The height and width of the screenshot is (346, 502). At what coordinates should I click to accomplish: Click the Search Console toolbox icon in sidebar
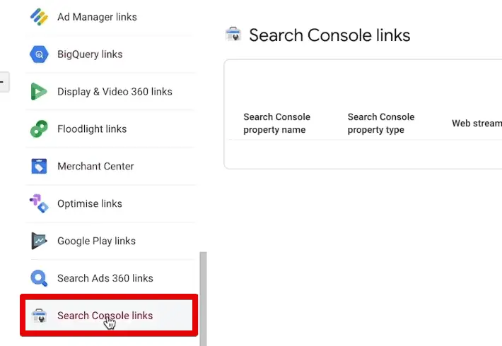[40, 316]
